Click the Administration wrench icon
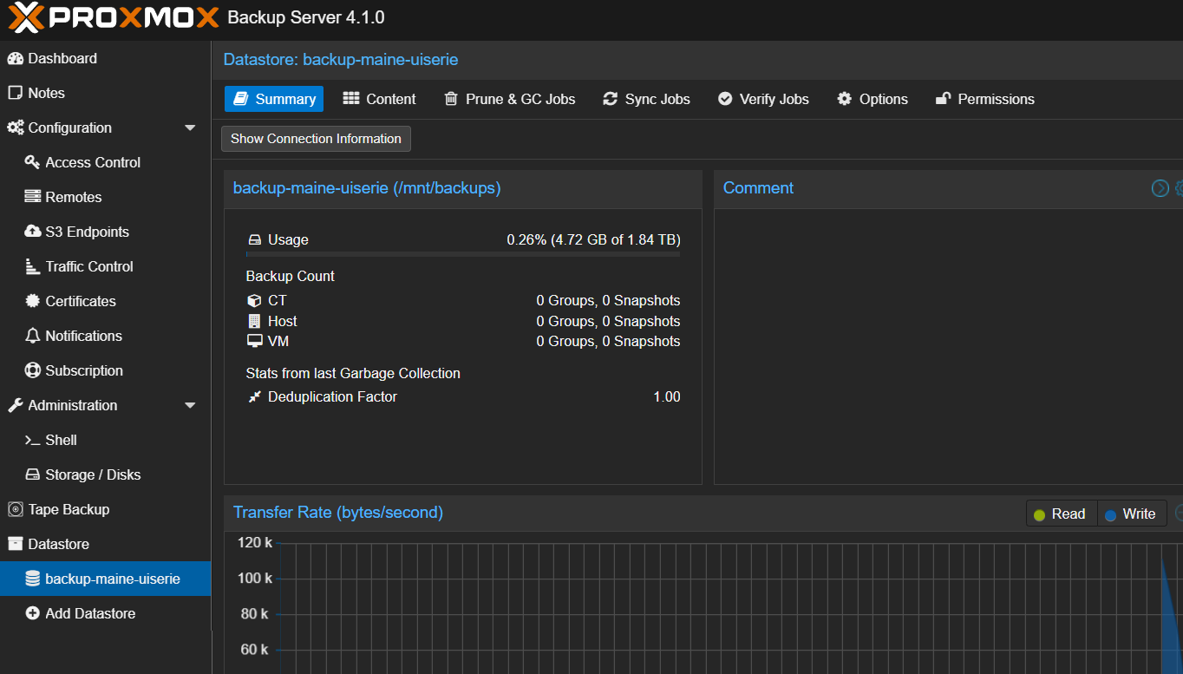The width and height of the screenshot is (1183, 674). [x=15, y=405]
